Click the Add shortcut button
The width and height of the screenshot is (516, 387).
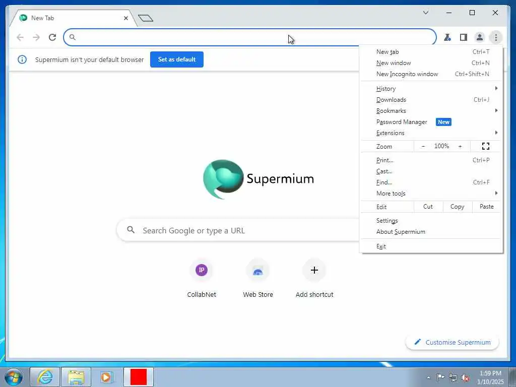314,278
